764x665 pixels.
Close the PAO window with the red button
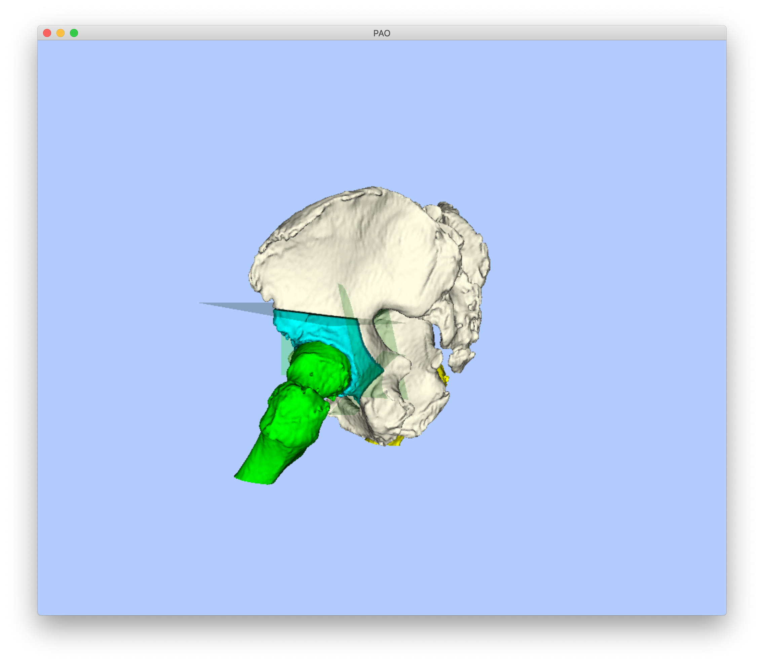tap(47, 33)
